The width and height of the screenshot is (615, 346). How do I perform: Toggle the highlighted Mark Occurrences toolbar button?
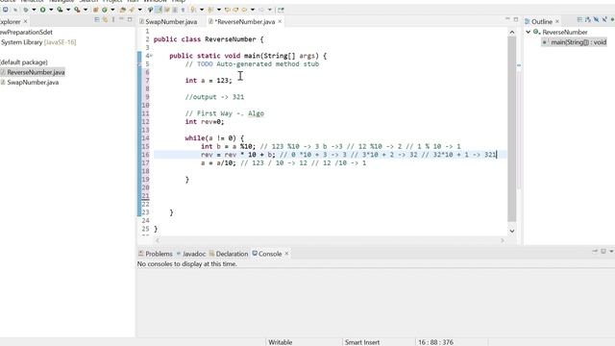click(x=159, y=10)
